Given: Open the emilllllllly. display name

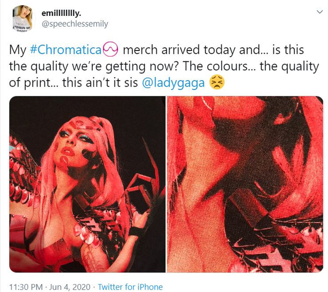Looking at the screenshot, I should pos(61,13).
